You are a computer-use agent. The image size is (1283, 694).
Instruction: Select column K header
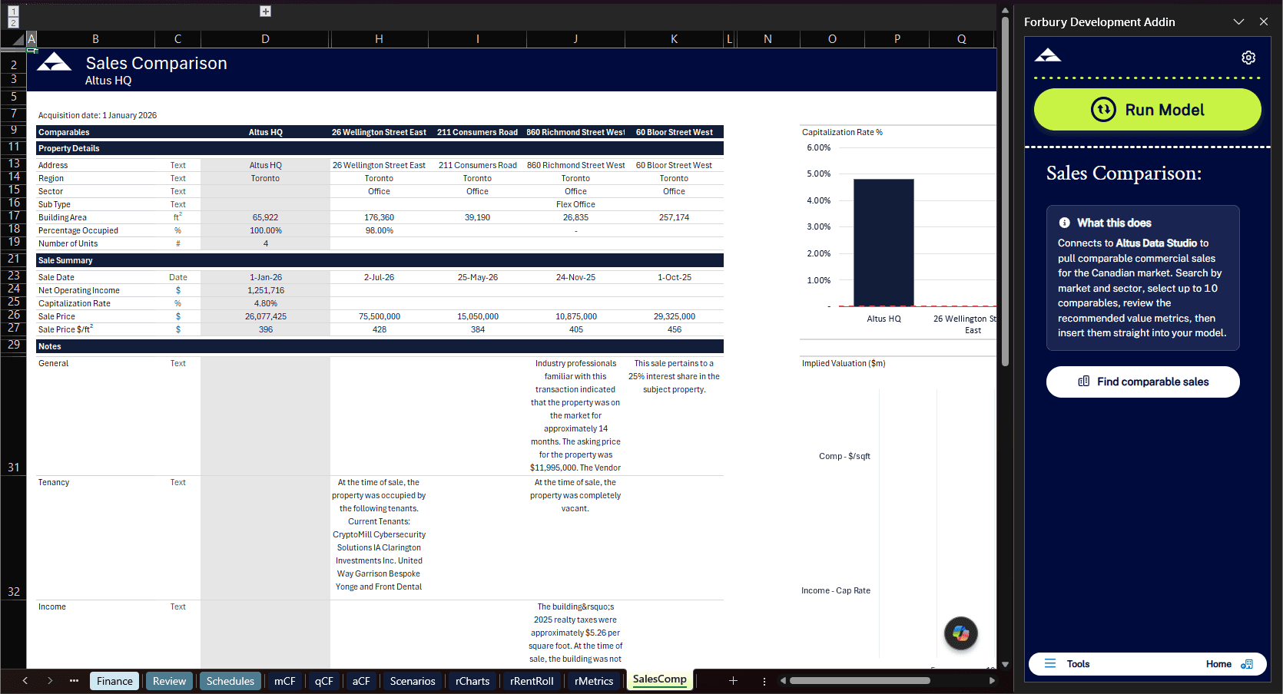click(674, 39)
